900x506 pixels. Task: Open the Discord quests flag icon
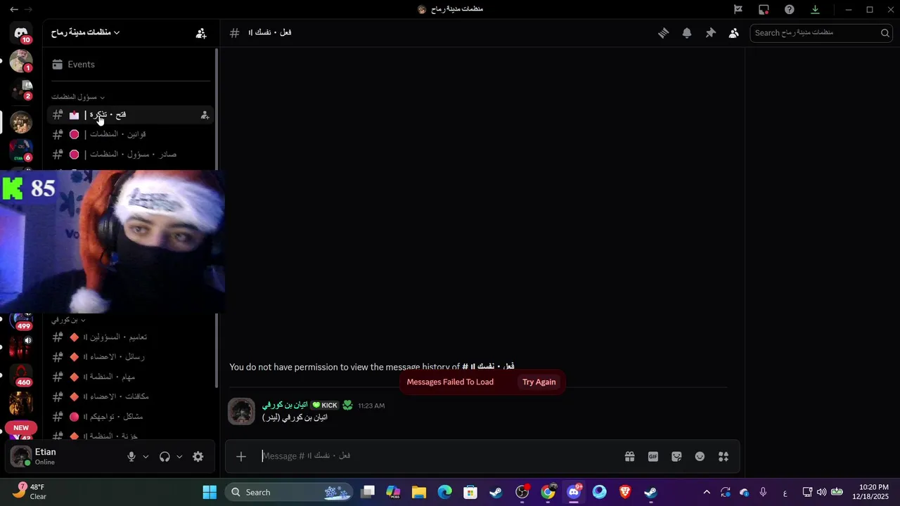pos(738,9)
